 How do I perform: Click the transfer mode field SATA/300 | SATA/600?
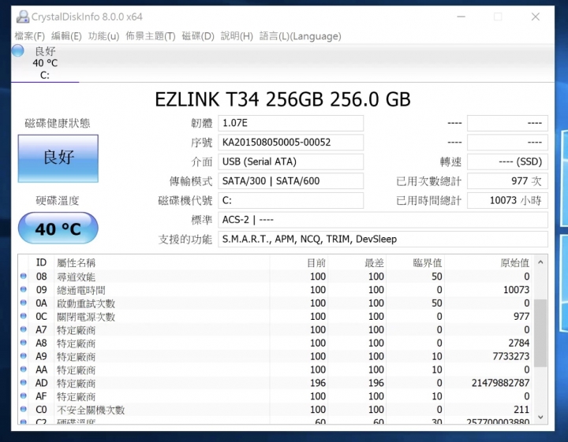(x=290, y=181)
